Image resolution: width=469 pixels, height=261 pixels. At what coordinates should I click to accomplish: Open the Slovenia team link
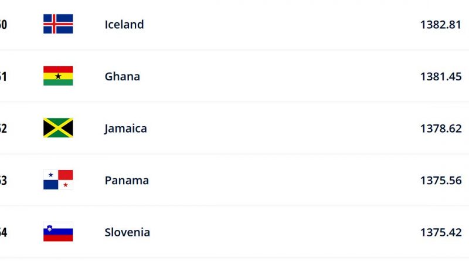coord(127,232)
